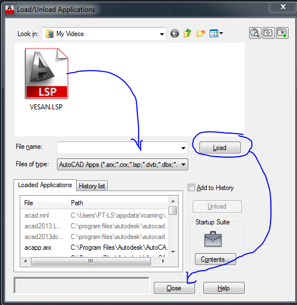The width and height of the screenshot is (297, 305).
Task: Click the Close button
Action: tap(174, 288)
